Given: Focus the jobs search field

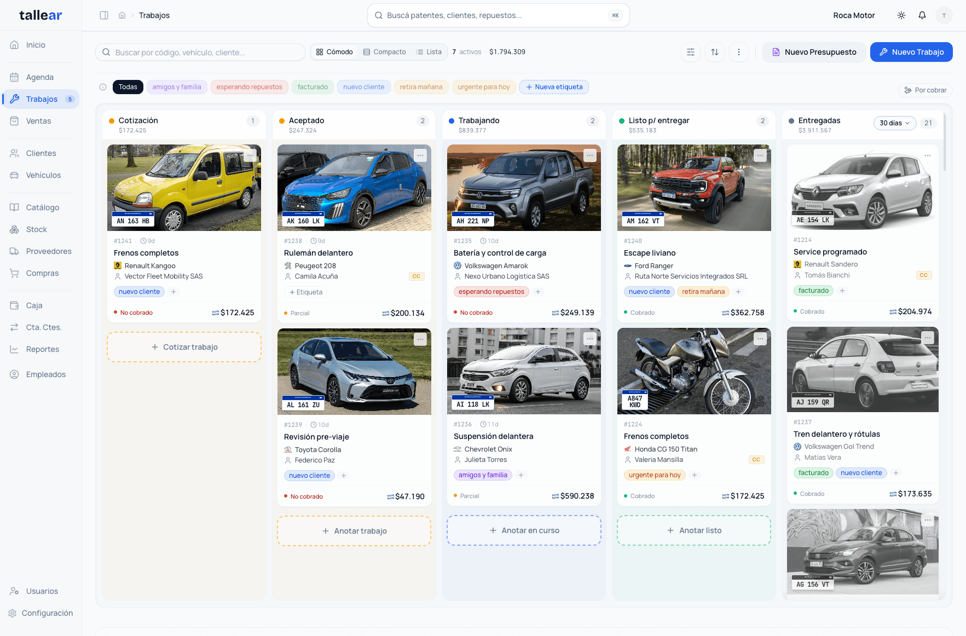Looking at the screenshot, I should click(200, 52).
